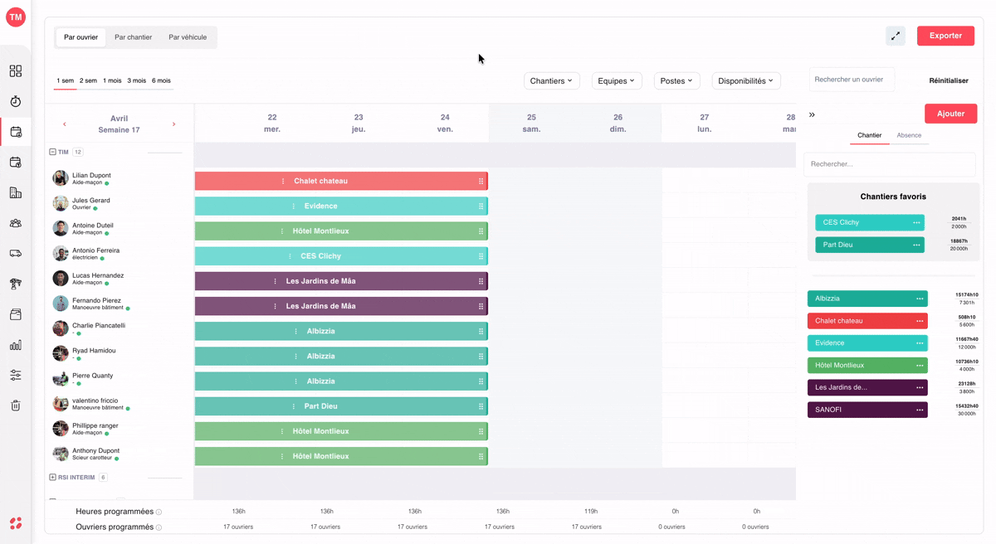Open the dashboard grid icon in sidebar

coord(16,71)
